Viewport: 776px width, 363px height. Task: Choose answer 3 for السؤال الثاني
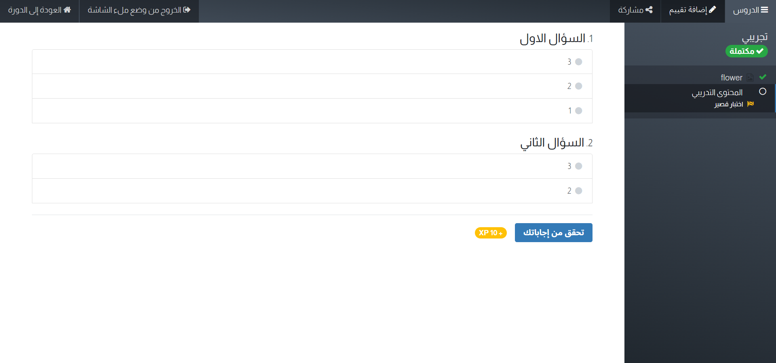[x=578, y=166]
